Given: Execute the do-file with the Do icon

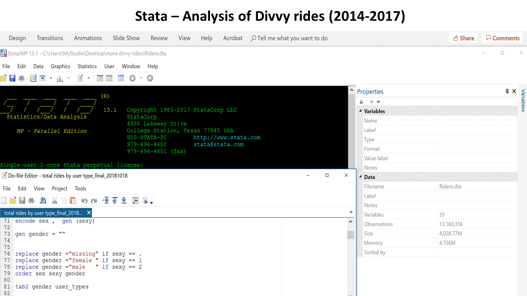Looking at the screenshot, I should (145, 200).
